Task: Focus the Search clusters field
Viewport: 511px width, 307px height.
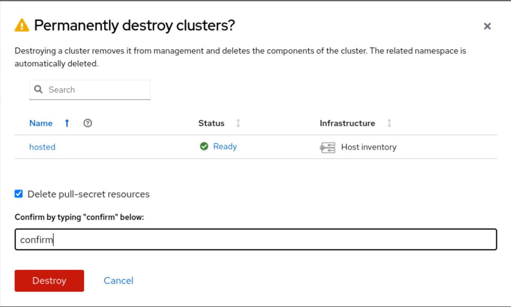Action: pos(90,90)
